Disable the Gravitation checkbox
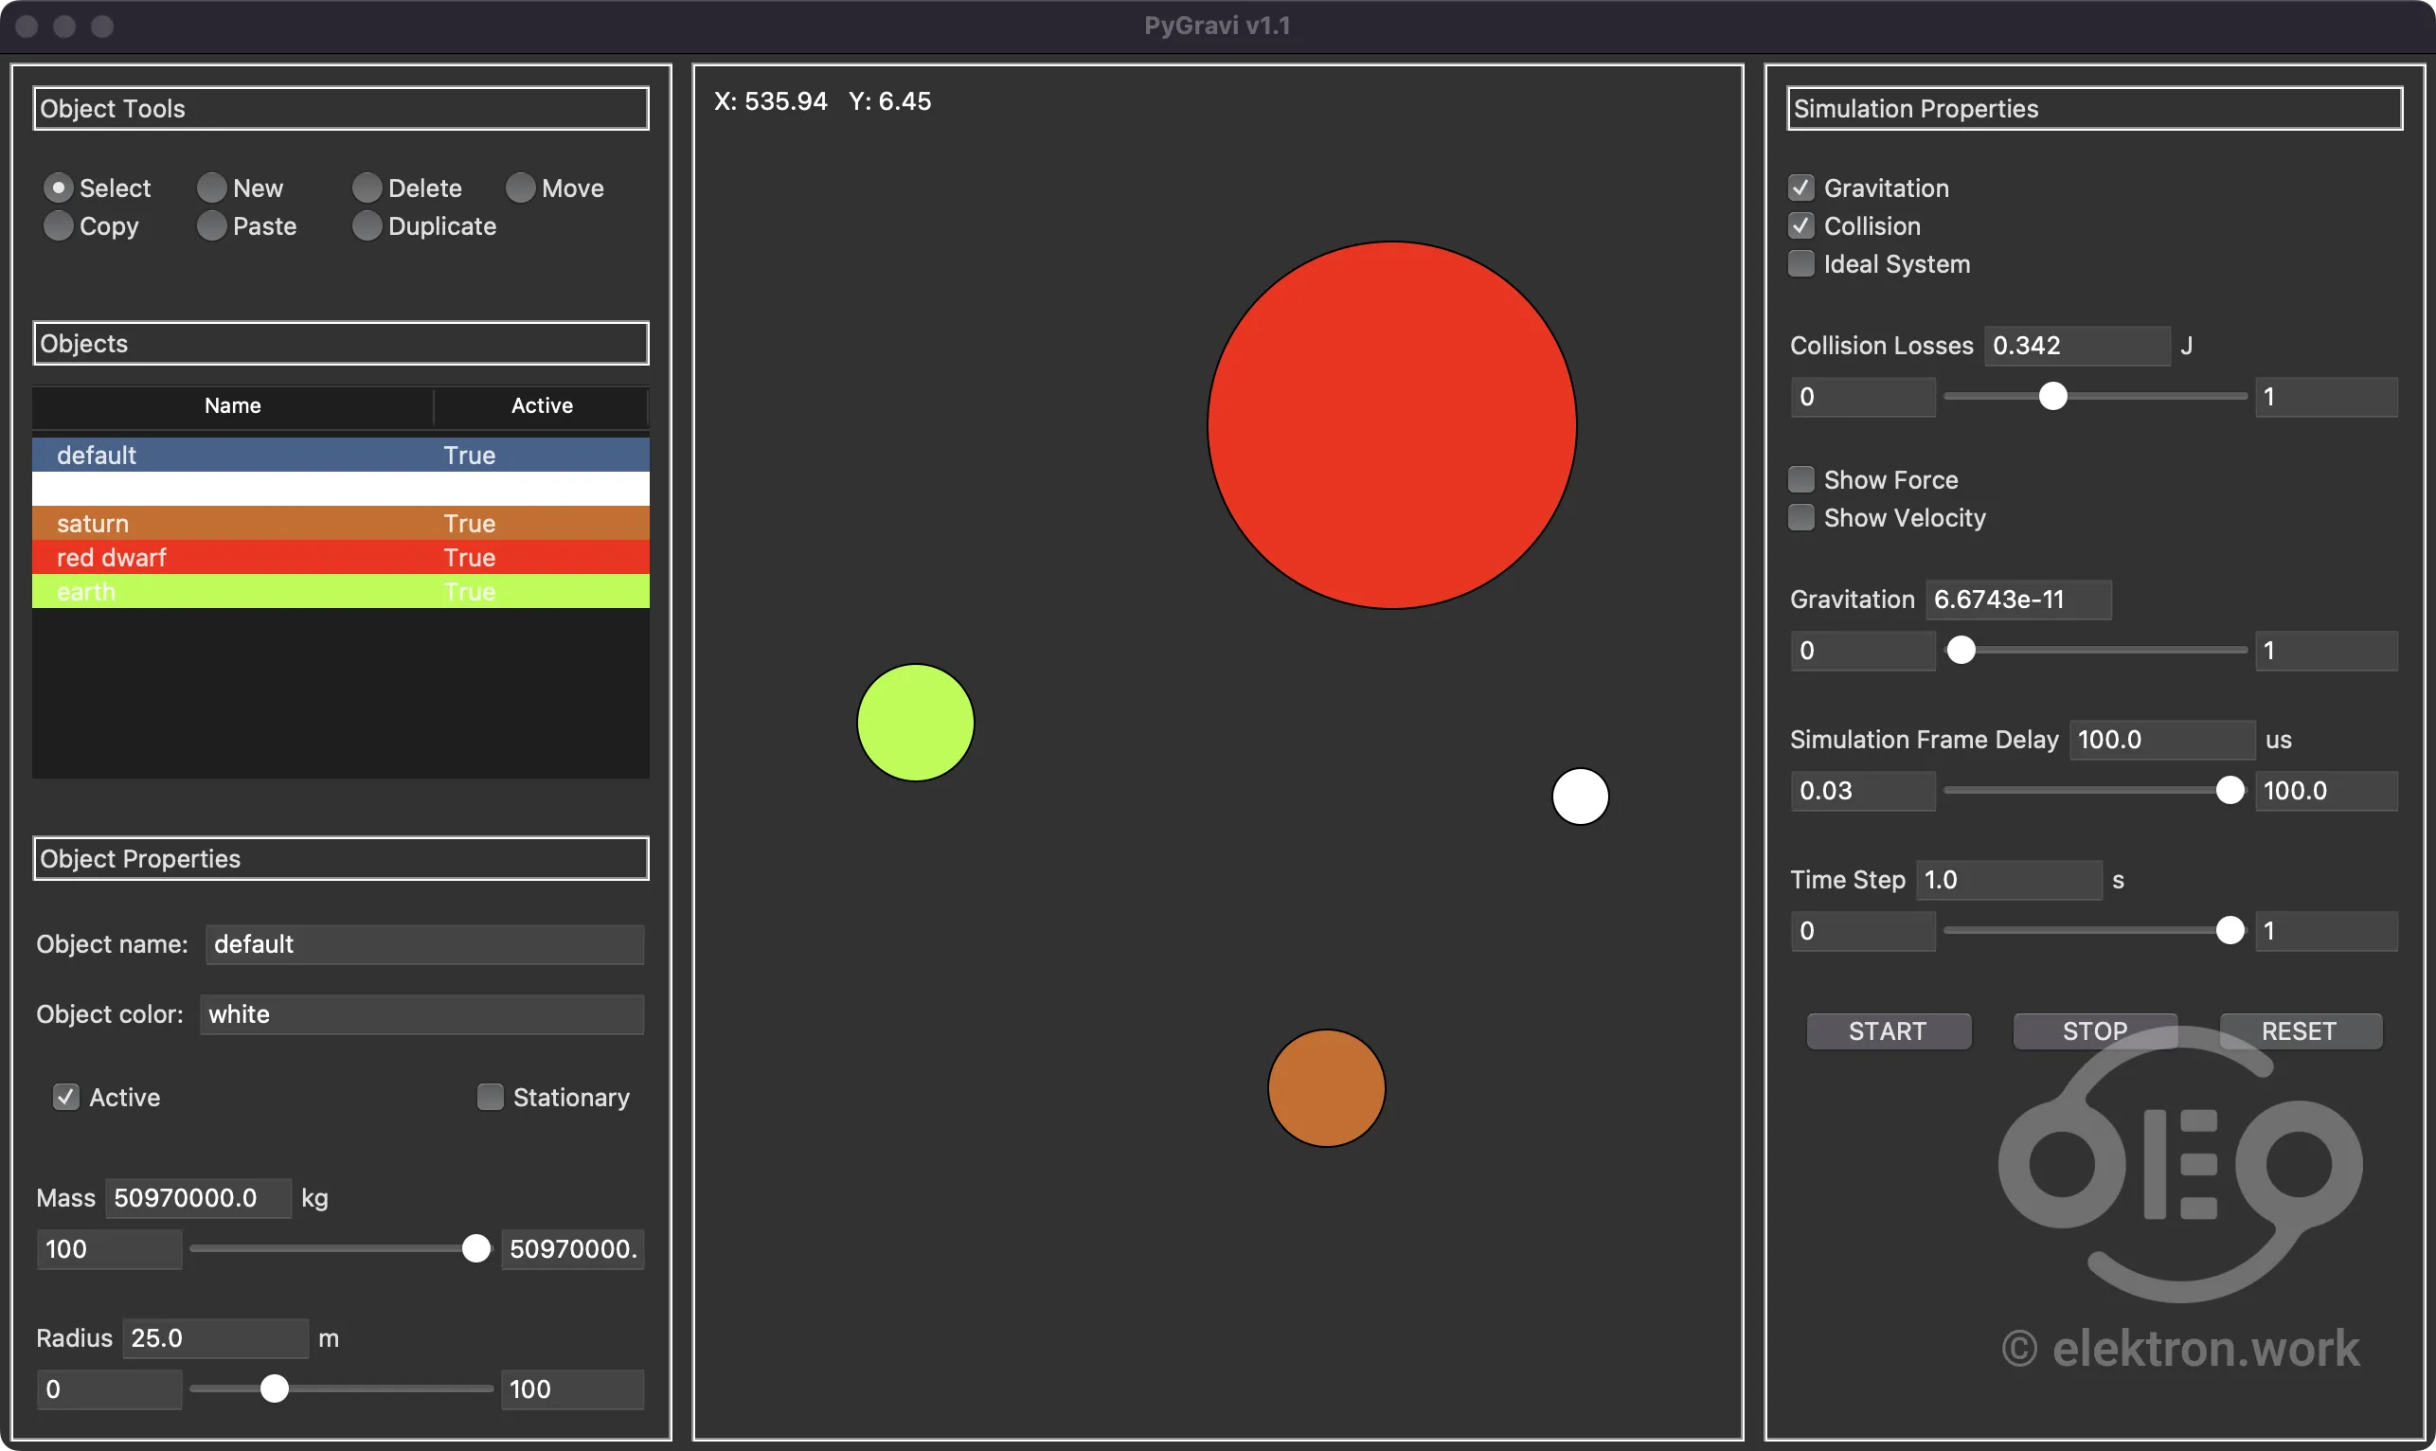The width and height of the screenshot is (2436, 1451). [x=1801, y=188]
